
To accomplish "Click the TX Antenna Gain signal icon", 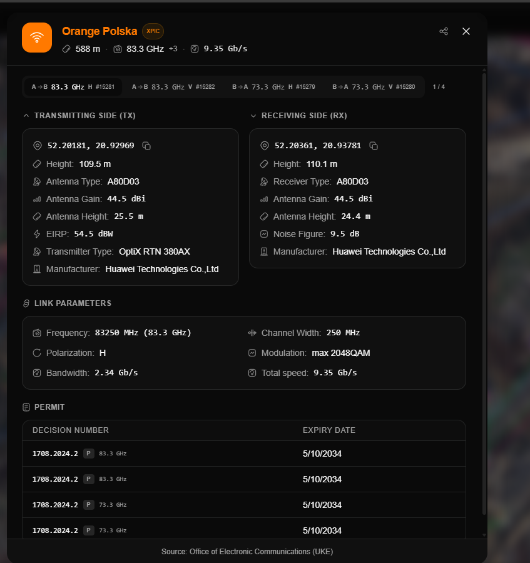I will coord(37,200).
